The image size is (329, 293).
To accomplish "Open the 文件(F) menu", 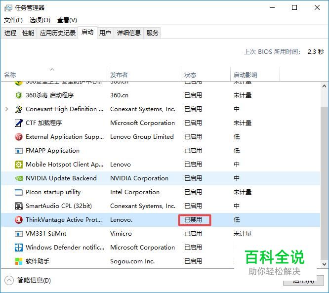I will [13, 20].
